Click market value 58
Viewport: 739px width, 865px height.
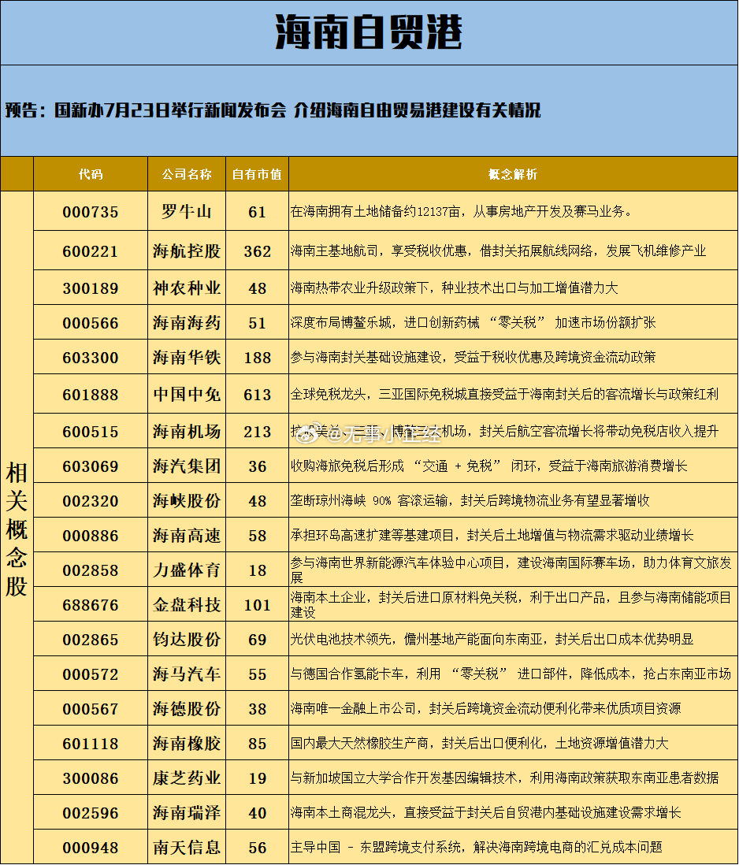[x=257, y=536]
